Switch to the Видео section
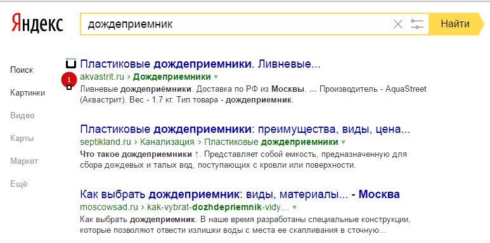This screenshot has height=243, width=490. (22, 115)
